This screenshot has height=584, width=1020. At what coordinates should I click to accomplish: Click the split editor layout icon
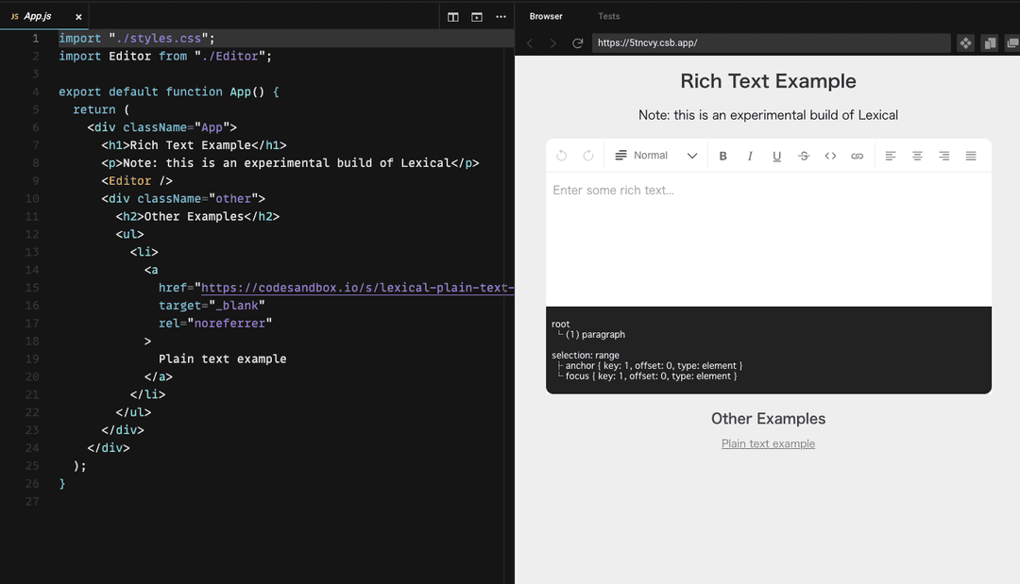453,17
